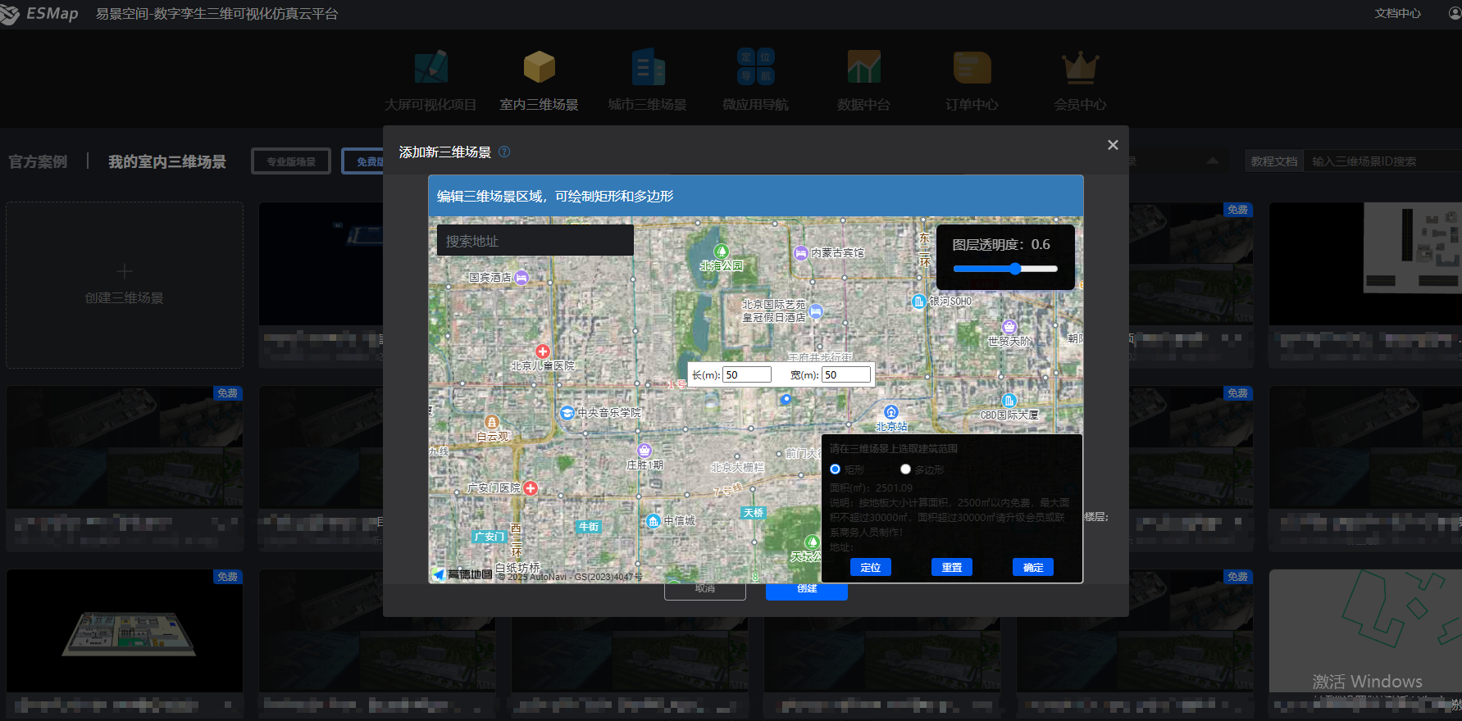Click the 重置 reset button

tap(952, 568)
